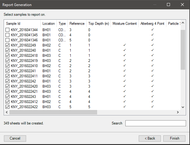
Task: Uncheck sample KNY_201602242
Action: pyautogui.click(x=8, y=81)
